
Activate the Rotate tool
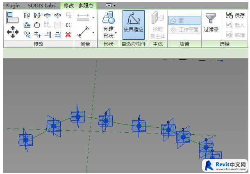pos(37,25)
